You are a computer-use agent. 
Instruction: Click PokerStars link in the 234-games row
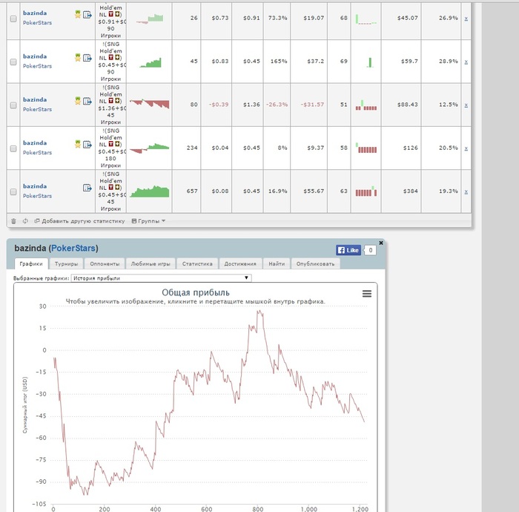click(37, 152)
